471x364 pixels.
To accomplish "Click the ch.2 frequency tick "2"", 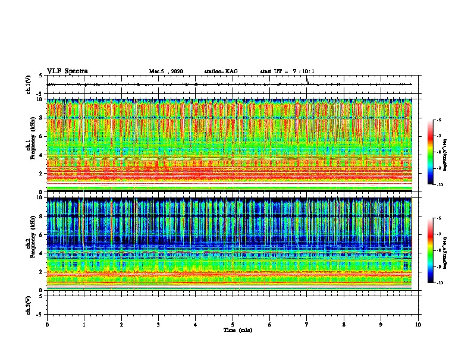I will click(41, 272).
